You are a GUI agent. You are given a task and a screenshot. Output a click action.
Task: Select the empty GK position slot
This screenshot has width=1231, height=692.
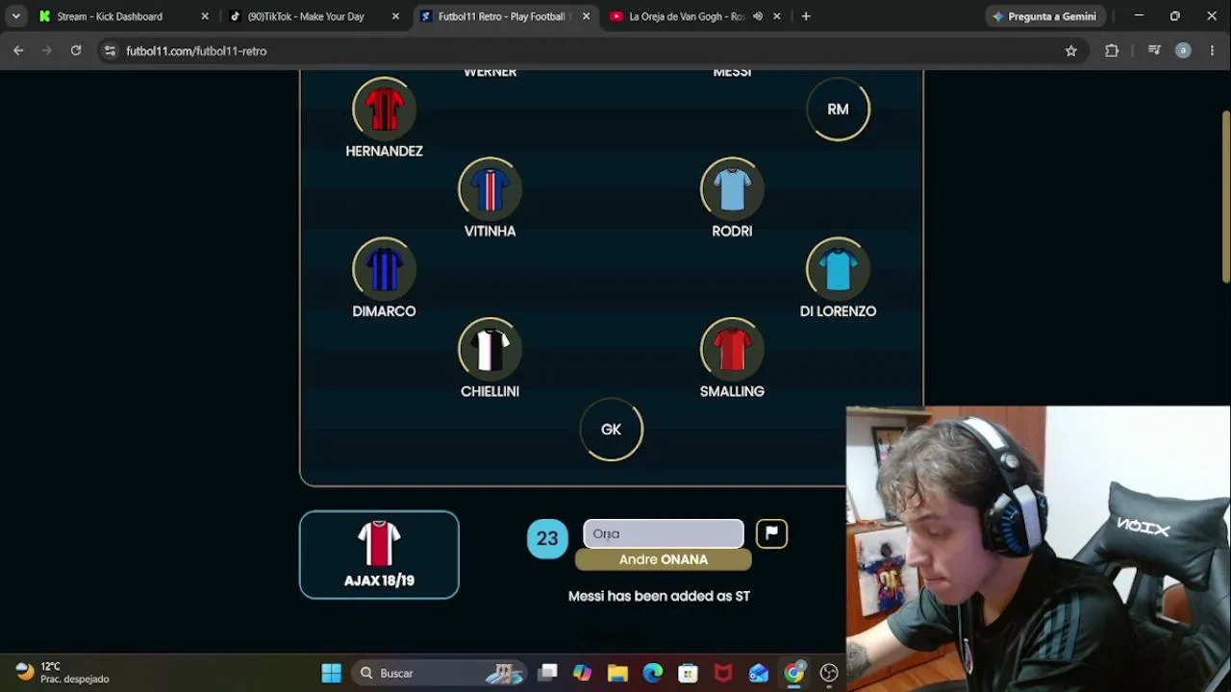(611, 430)
